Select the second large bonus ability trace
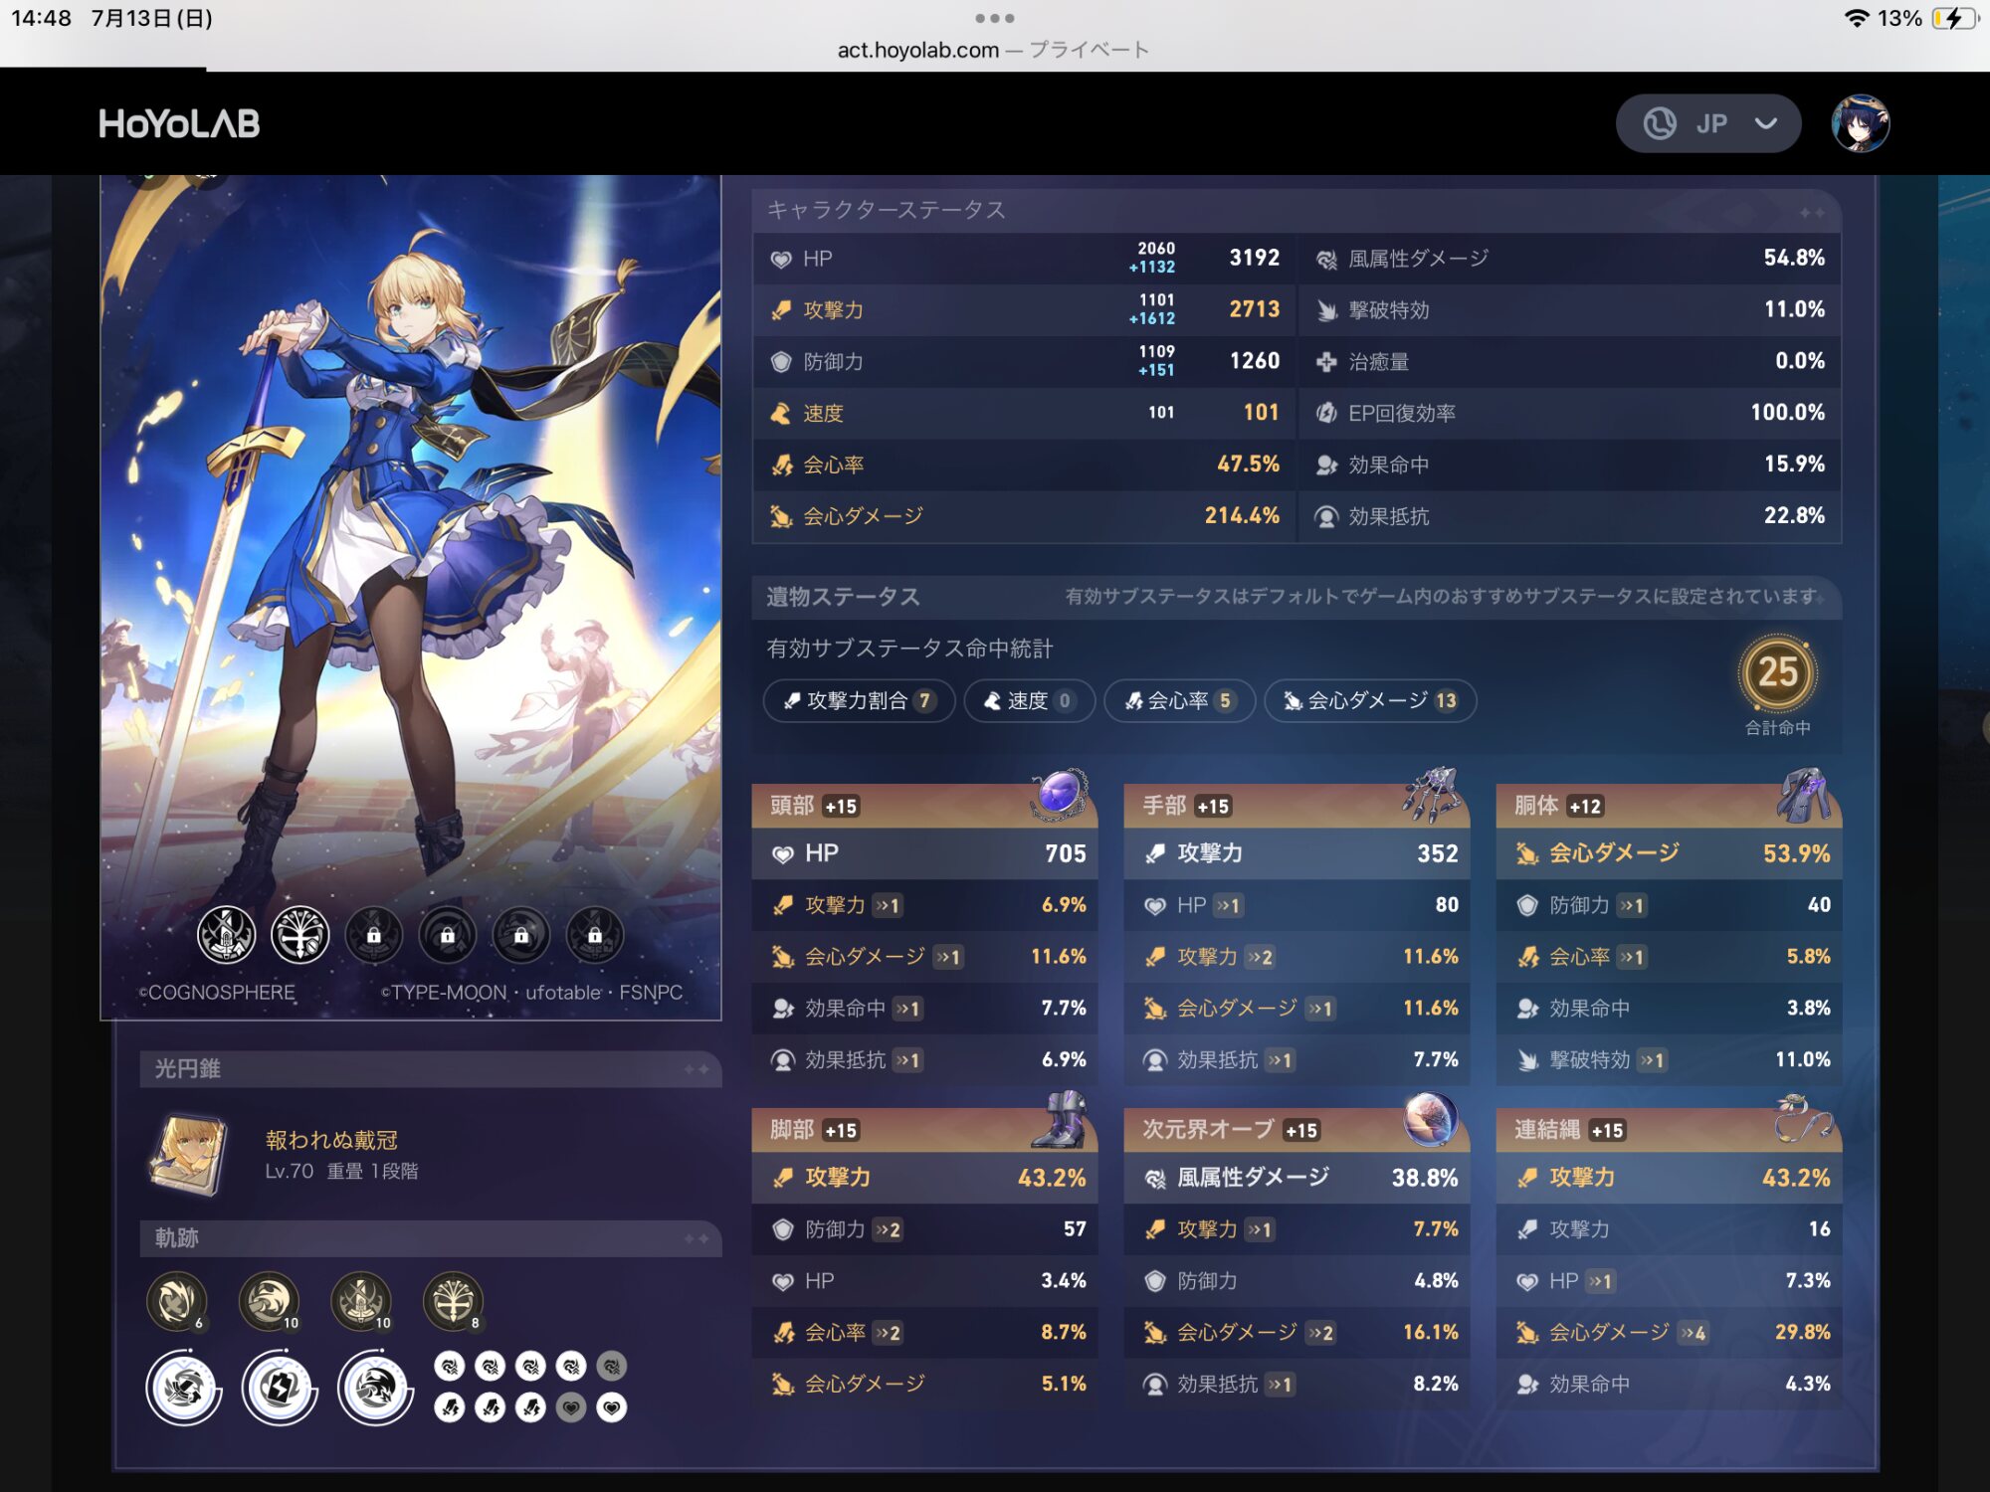The height and width of the screenshot is (1492, 1990). point(280,1388)
